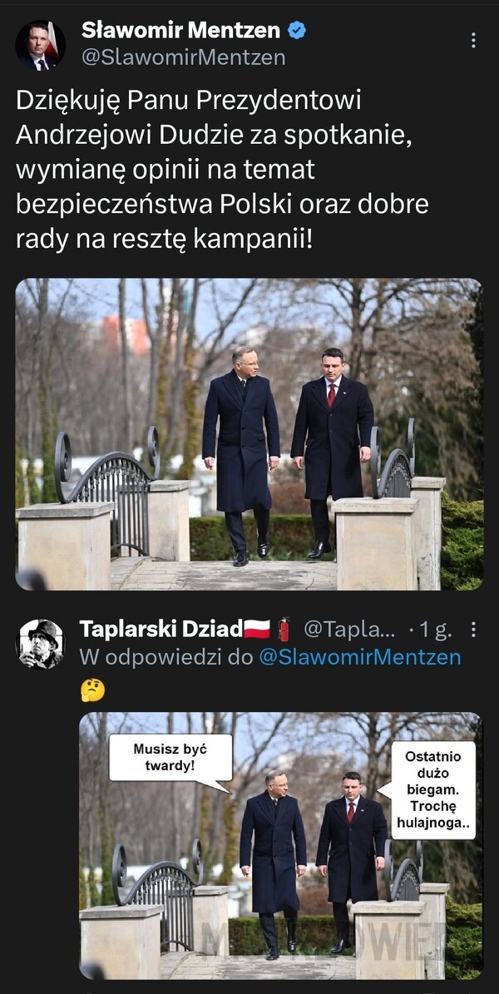The image size is (499, 994).
Task: Click the @SlawomirMentzen handle under the name
Action: [x=184, y=57]
